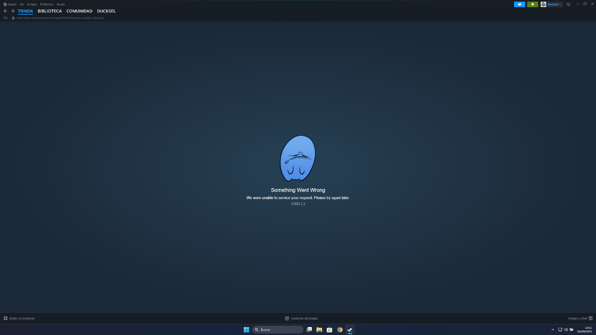
Task: Open the announcements megaphone button
Action: tap(519, 4)
